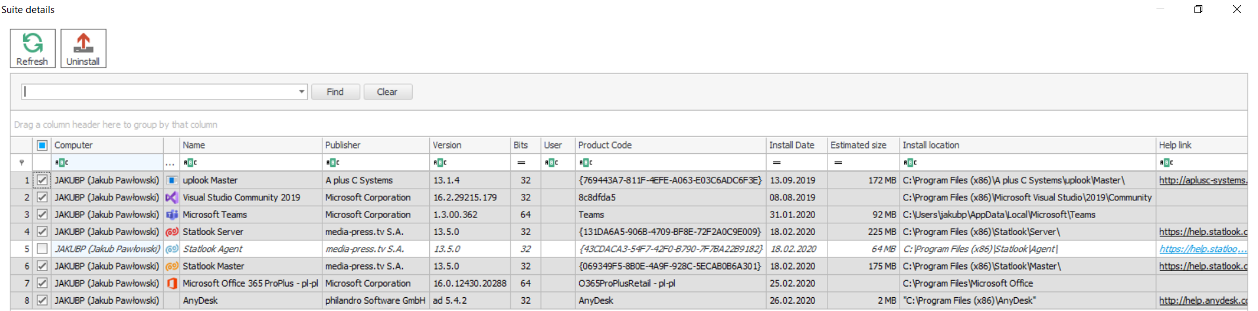Image resolution: width=1258 pixels, height=311 pixels.
Task: Click the filter row pin icon
Action: (22, 162)
